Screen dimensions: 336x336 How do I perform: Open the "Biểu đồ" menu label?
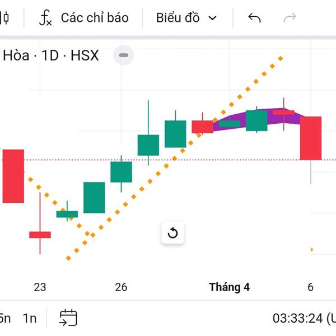(x=178, y=18)
